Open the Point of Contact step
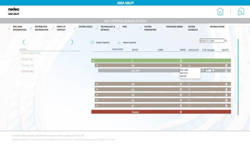 click(61, 28)
